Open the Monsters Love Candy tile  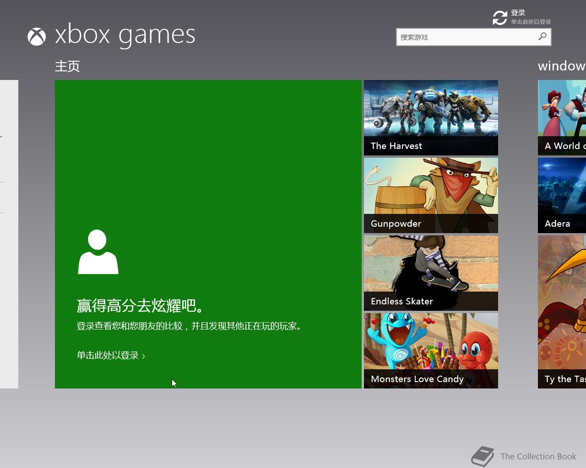[431, 351]
